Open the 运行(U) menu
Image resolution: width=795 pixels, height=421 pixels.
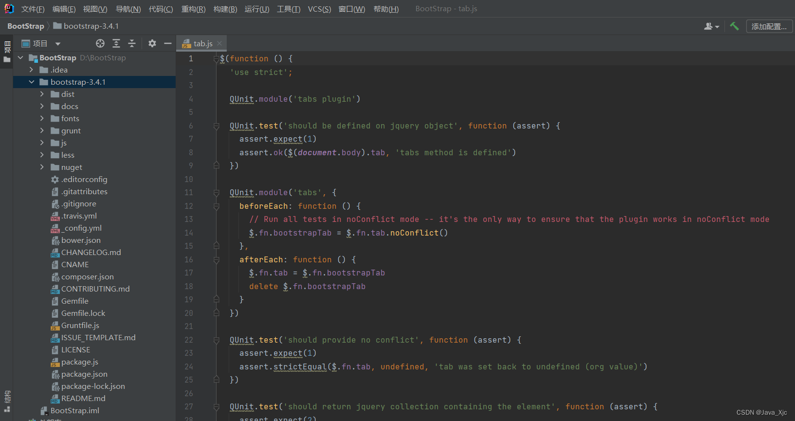tap(257, 9)
